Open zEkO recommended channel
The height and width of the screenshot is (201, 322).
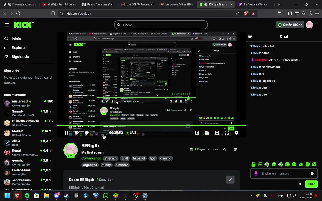pyautogui.click(x=29, y=143)
